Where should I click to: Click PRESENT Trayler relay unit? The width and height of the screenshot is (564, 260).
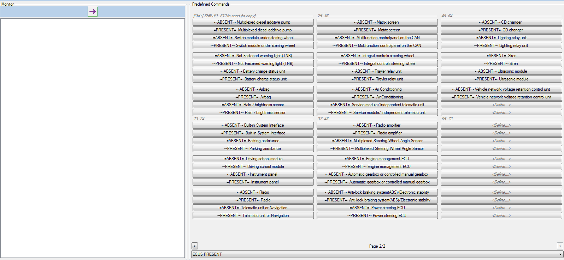377,79
